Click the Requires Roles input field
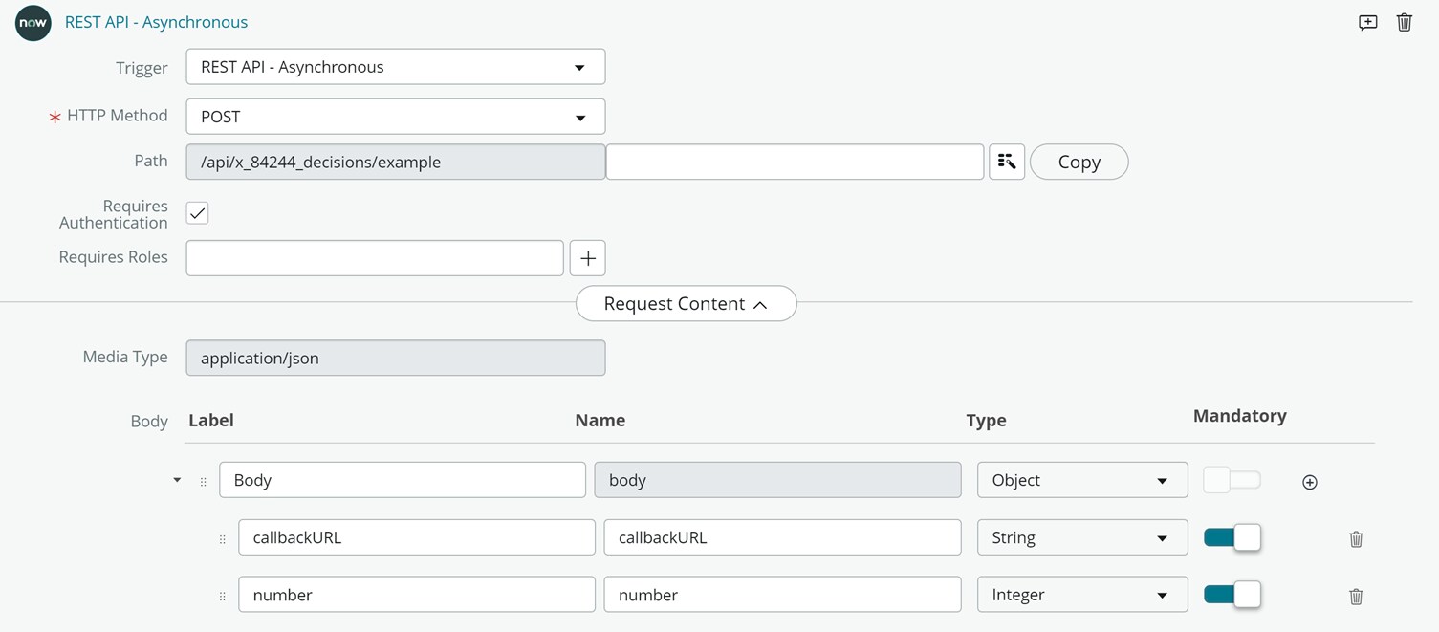Image resolution: width=1439 pixels, height=632 pixels. tap(374, 258)
